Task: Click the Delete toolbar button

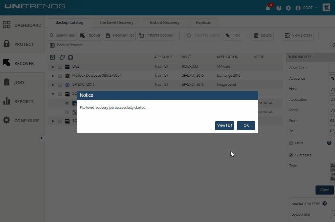Action: point(262,35)
